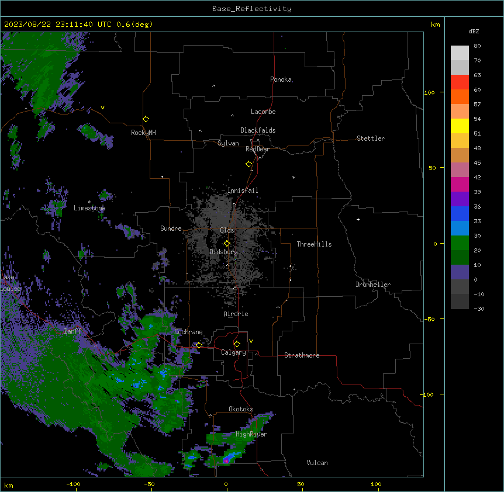Viewport: 504px width, 492px height.
Task: Click the Strathmore town label
Action: pyautogui.click(x=302, y=355)
